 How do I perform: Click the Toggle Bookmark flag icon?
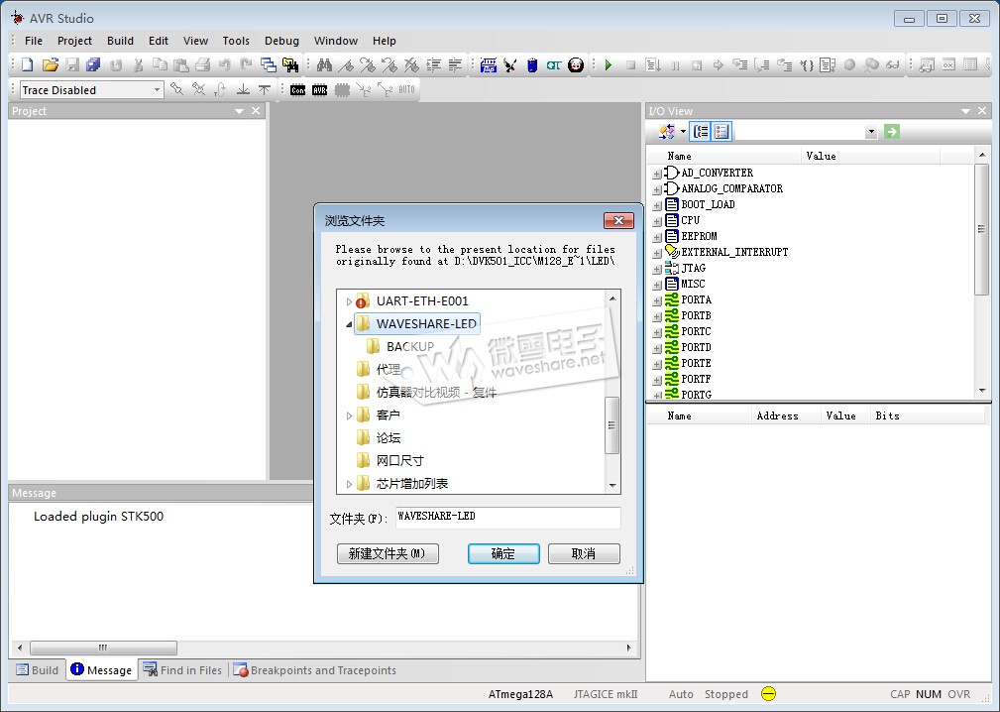click(x=346, y=65)
